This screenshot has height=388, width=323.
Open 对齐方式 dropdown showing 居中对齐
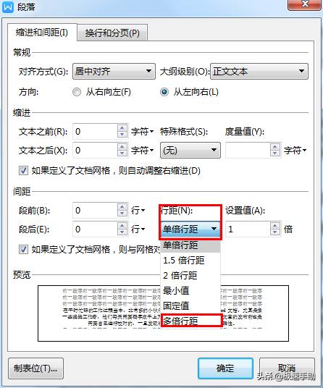click(114, 71)
